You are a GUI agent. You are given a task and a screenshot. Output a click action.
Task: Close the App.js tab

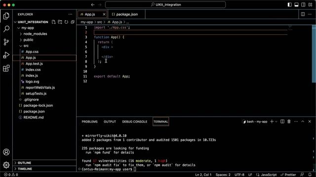click(104, 14)
